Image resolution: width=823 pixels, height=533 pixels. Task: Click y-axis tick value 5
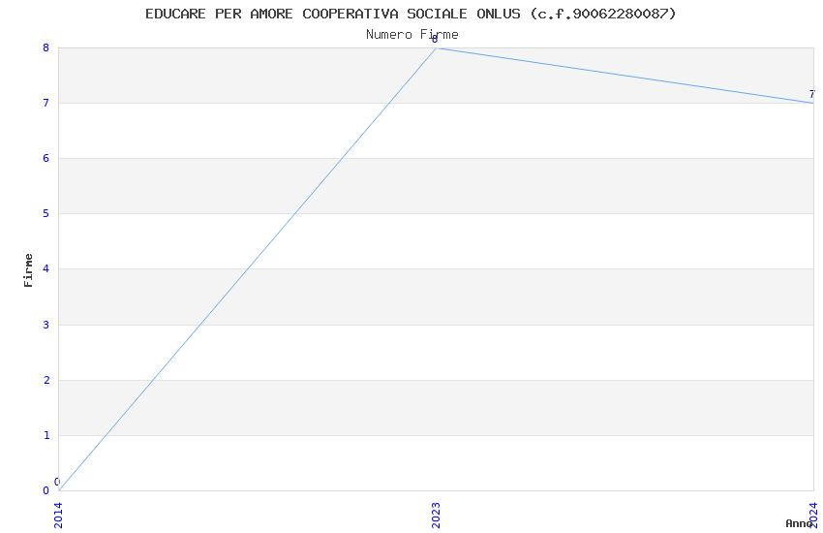(46, 213)
